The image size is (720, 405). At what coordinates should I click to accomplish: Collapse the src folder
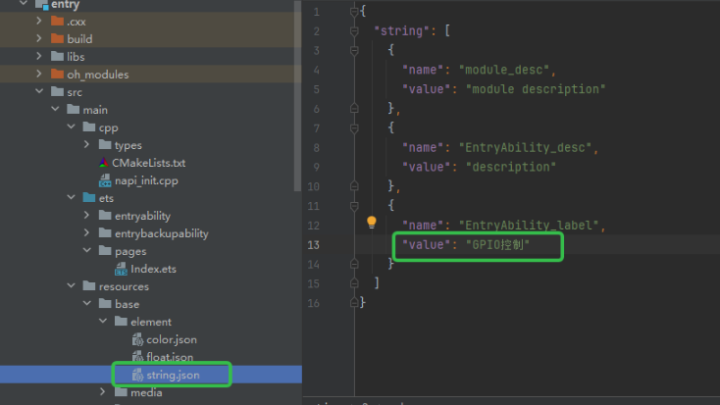pos(38,92)
